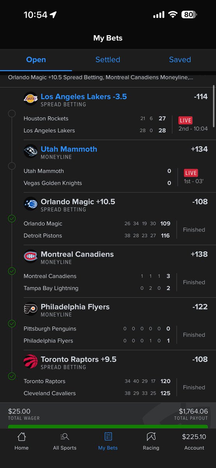Tap the Toronto Raptors team logo
Screen dimensions: 216x468
pyautogui.click(x=31, y=362)
